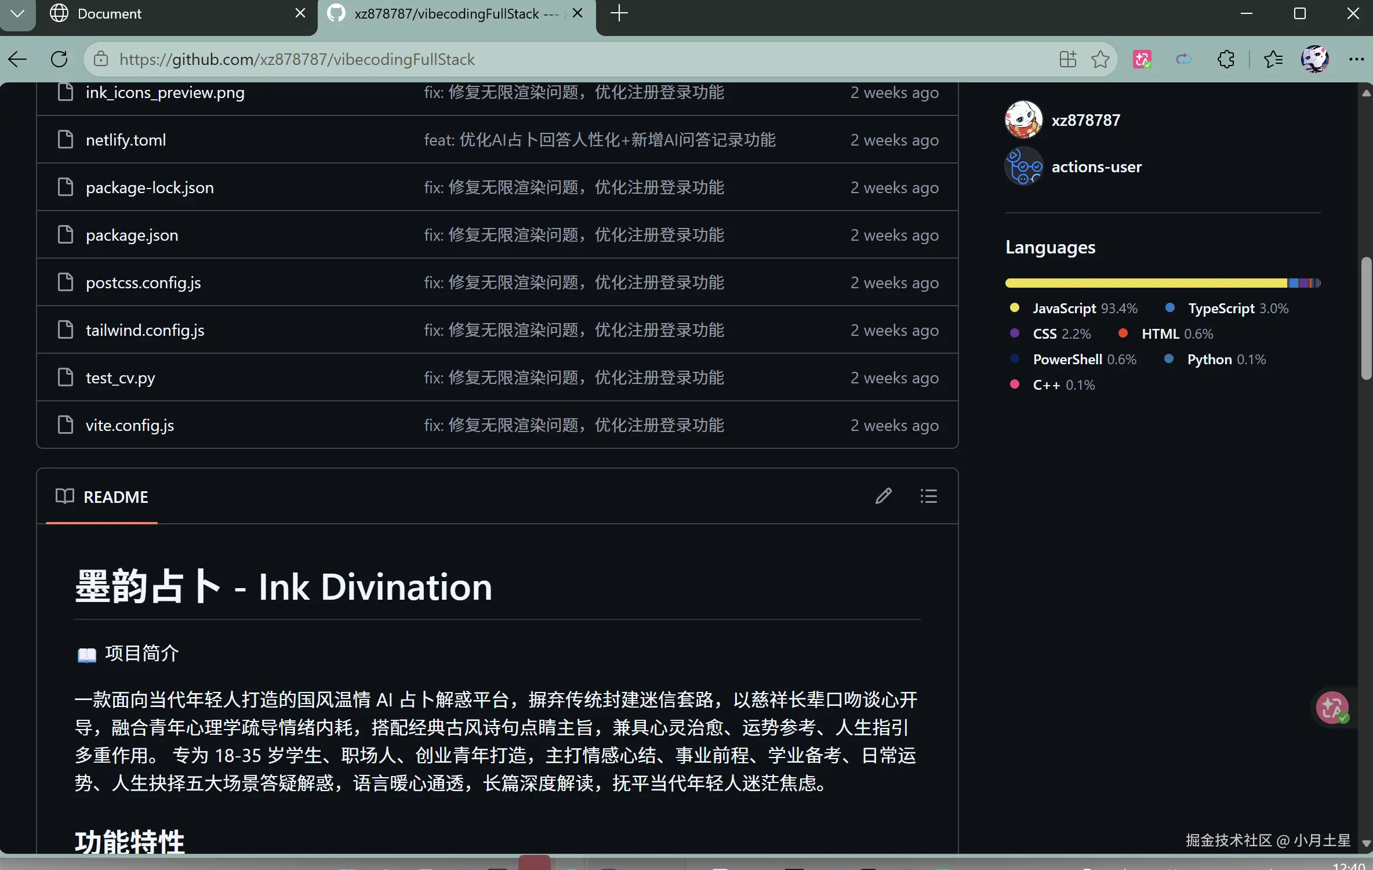Open the netlify.toml file
Screen dimensions: 1373x870
[x=126, y=140]
